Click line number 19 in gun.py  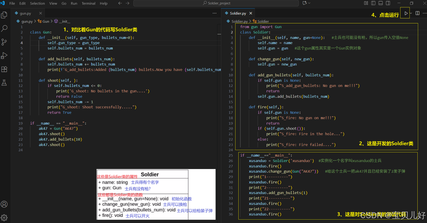coord(20,123)
